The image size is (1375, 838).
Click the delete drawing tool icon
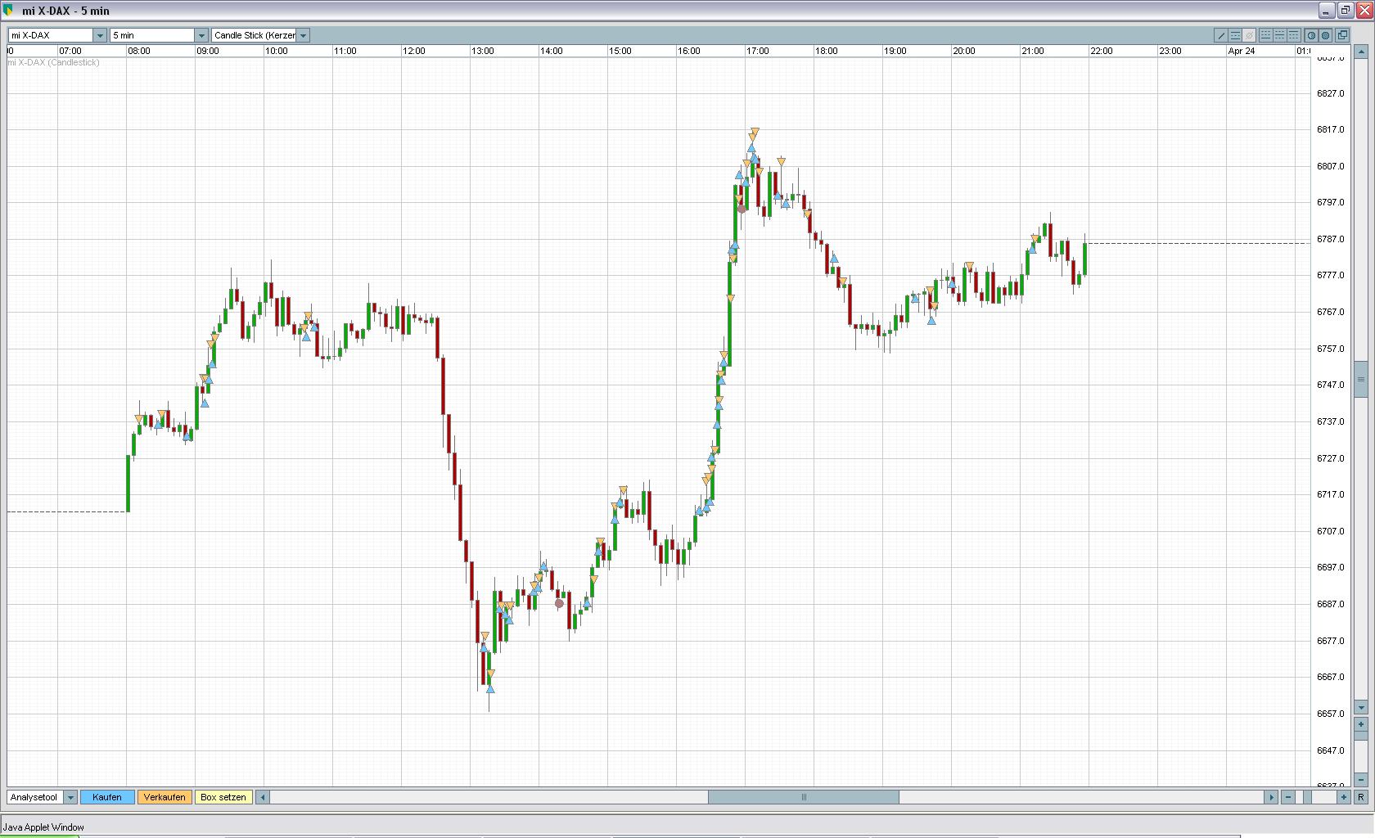[1249, 35]
